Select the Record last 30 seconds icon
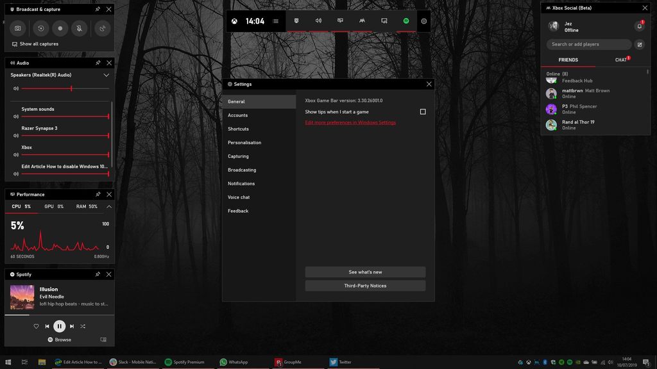The width and height of the screenshot is (657, 369). 40,28
